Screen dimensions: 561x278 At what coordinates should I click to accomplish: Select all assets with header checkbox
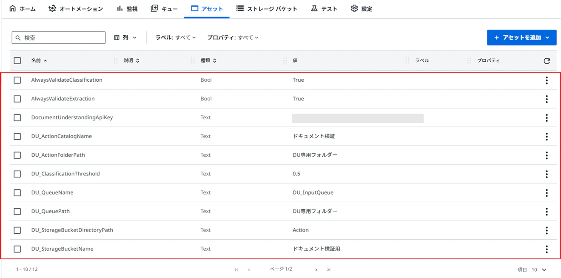click(x=17, y=60)
